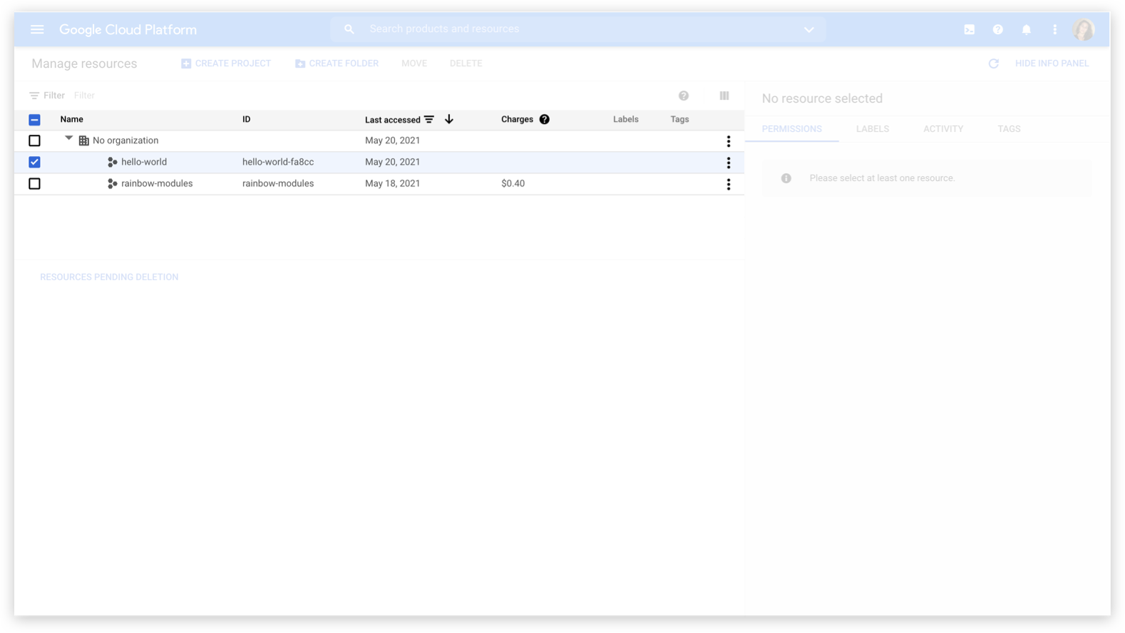Image resolution: width=1125 pixels, height=633 pixels.
Task: Open column display options icon
Action: pos(724,96)
